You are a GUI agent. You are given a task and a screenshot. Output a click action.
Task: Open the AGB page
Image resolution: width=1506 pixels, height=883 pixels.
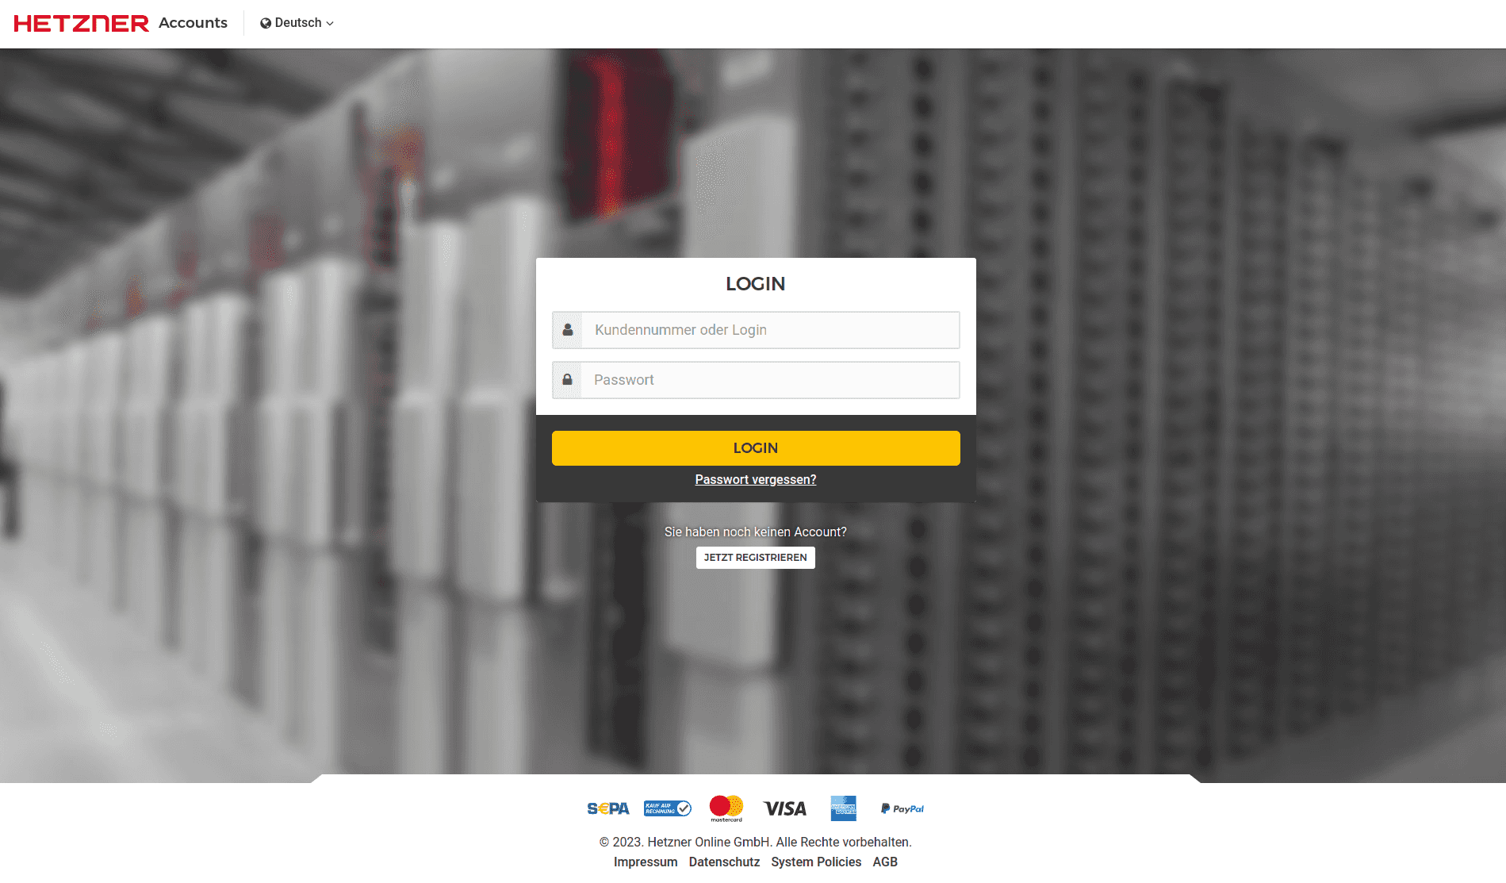click(x=885, y=862)
